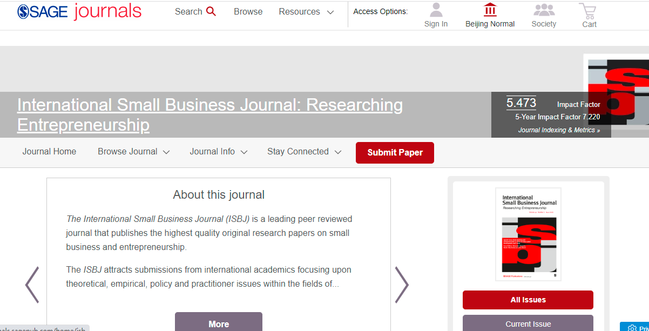This screenshot has width=649, height=331.
Task: Click the Sign In person icon
Action: pyautogui.click(x=436, y=10)
